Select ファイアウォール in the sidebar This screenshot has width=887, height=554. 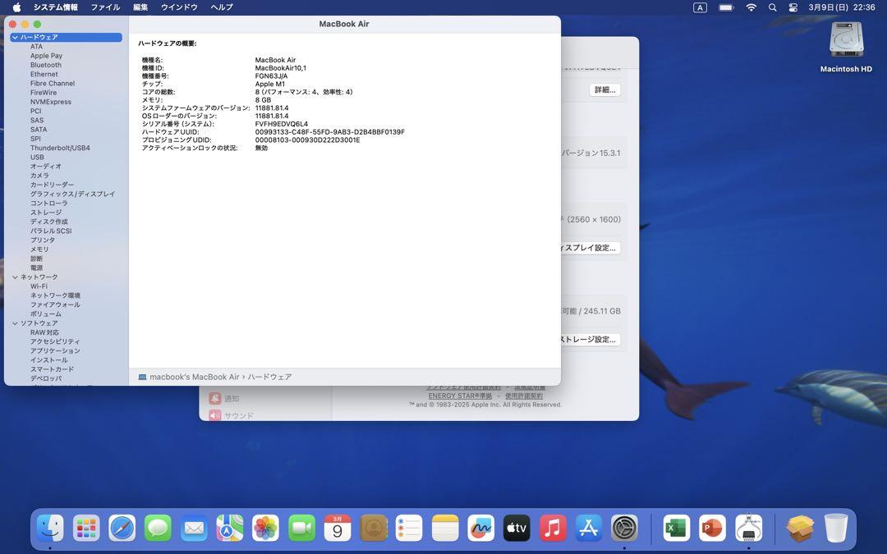(56, 304)
